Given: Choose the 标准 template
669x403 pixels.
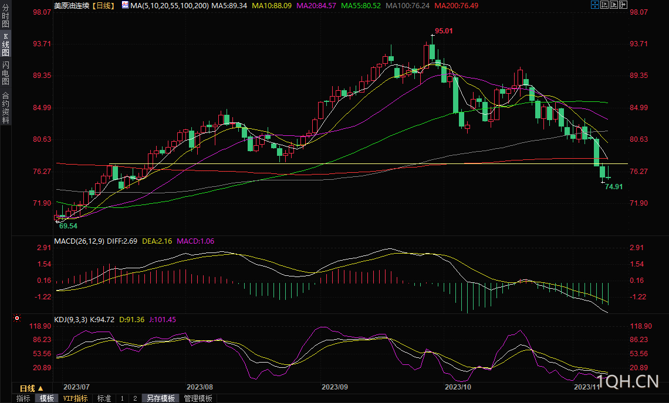Looking at the screenshot, I should point(104,398).
